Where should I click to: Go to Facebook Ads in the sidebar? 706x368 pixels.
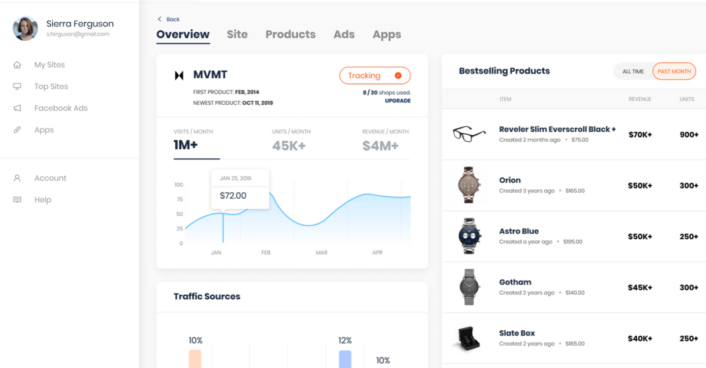(x=61, y=108)
